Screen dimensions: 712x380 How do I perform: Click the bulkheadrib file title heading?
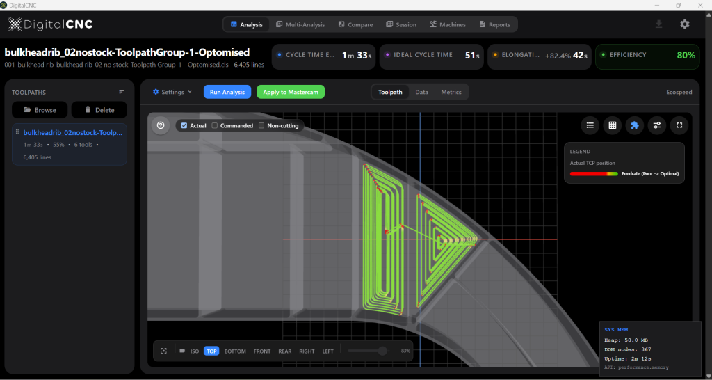[127, 52]
